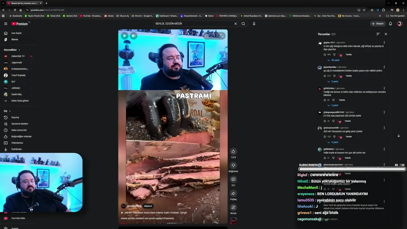The width and height of the screenshot is (407, 229).
Task: Go to next Short with down arrow
Action: (x=398, y=136)
